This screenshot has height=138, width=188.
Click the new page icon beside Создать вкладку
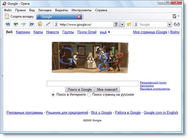[7, 16]
